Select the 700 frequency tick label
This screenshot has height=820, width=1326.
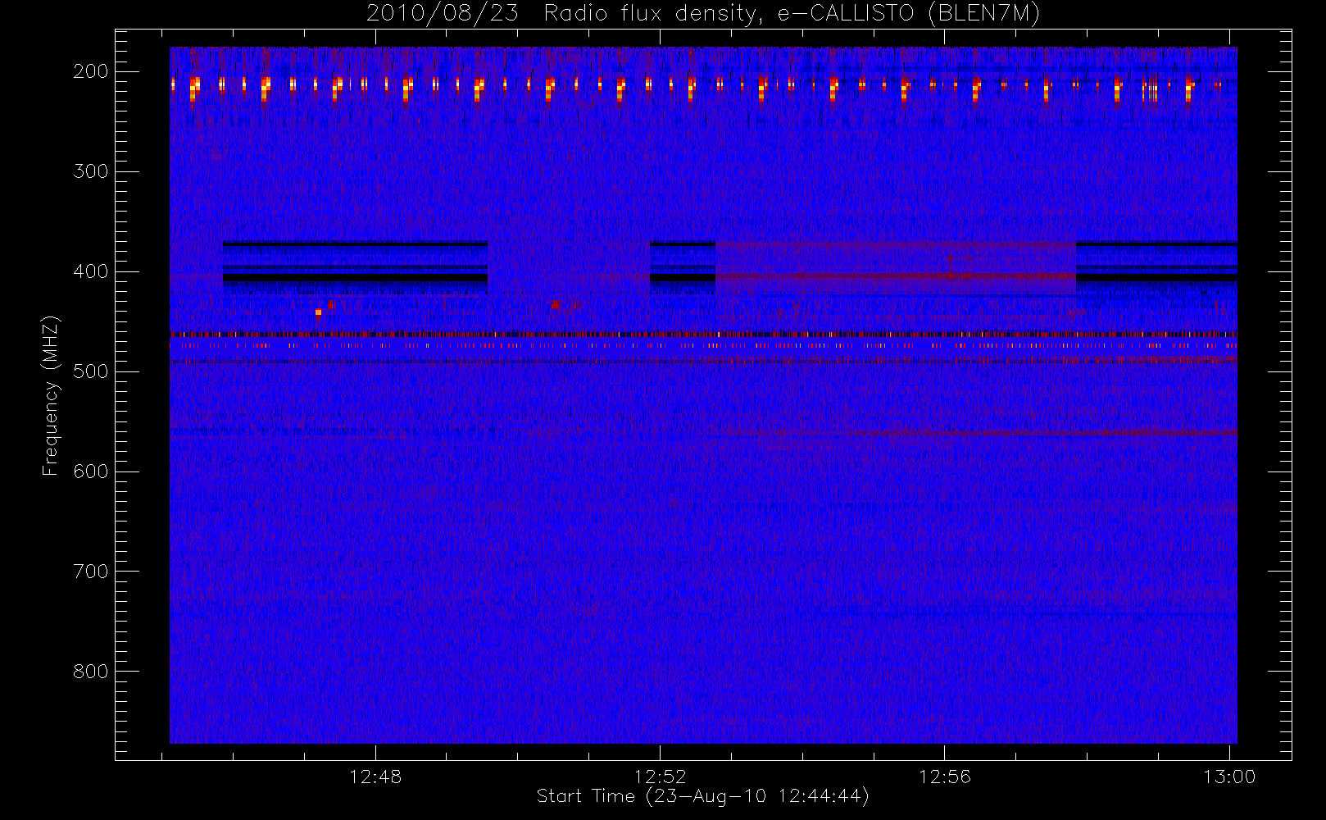(x=91, y=572)
